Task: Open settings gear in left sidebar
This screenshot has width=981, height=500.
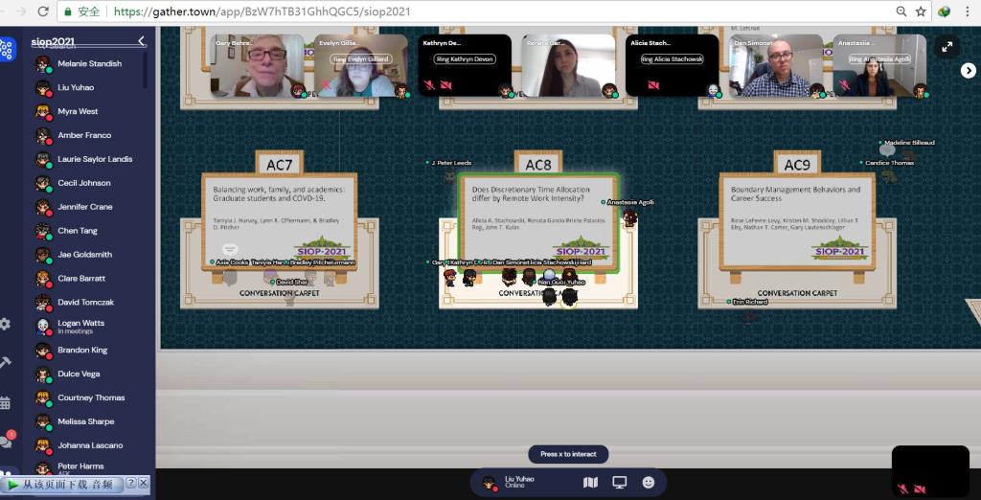Action: point(6,324)
